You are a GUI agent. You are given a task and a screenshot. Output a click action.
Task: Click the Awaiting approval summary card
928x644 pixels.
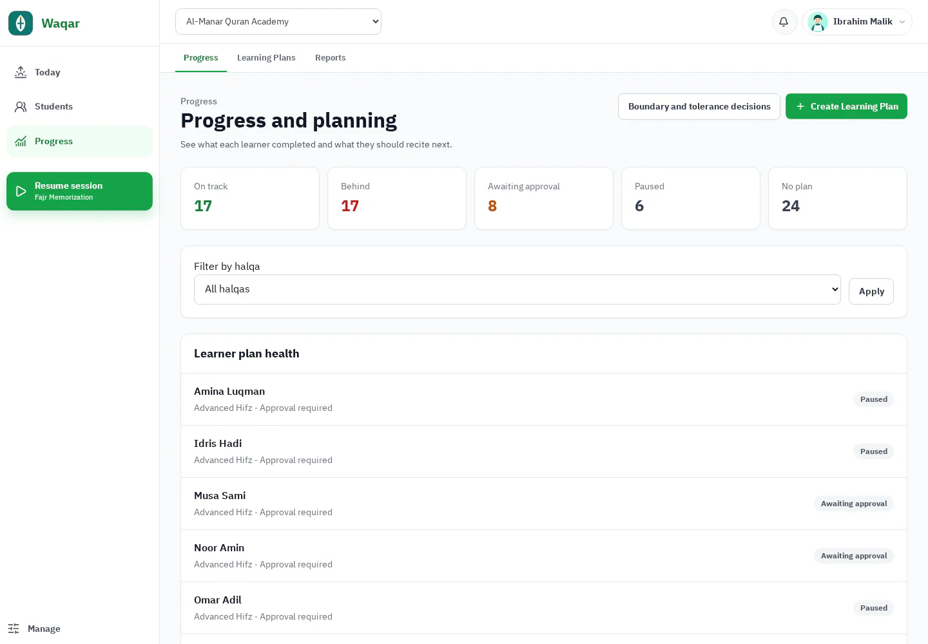pos(544,198)
